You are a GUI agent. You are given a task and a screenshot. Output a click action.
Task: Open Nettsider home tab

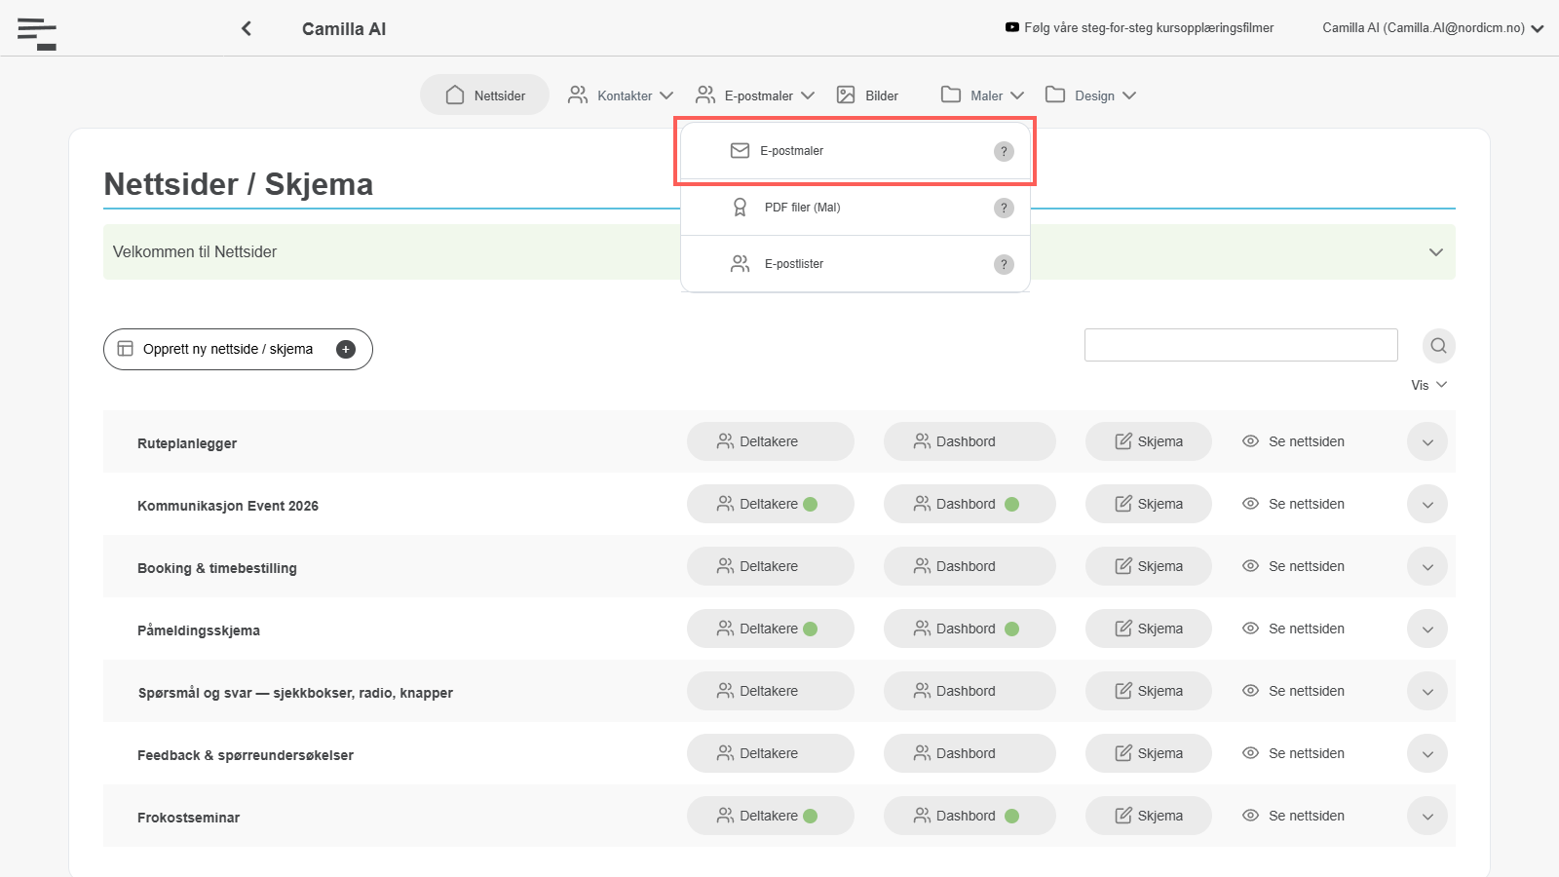[484, 95]
